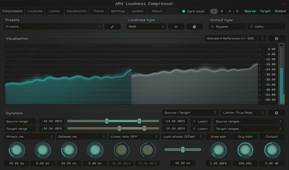Click Source range lower slider handle

tap(107, 121)
